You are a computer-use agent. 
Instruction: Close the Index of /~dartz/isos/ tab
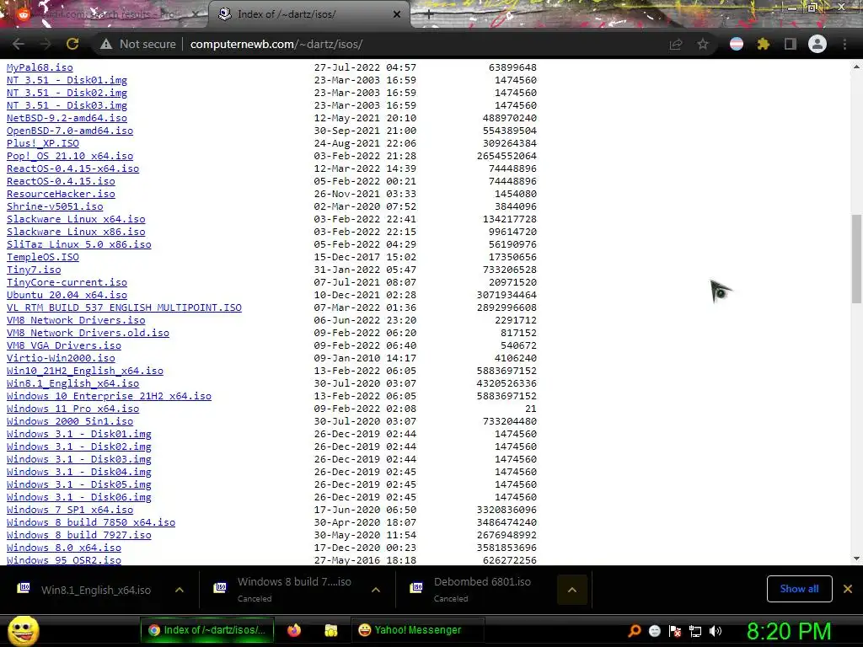coord(397,14)
